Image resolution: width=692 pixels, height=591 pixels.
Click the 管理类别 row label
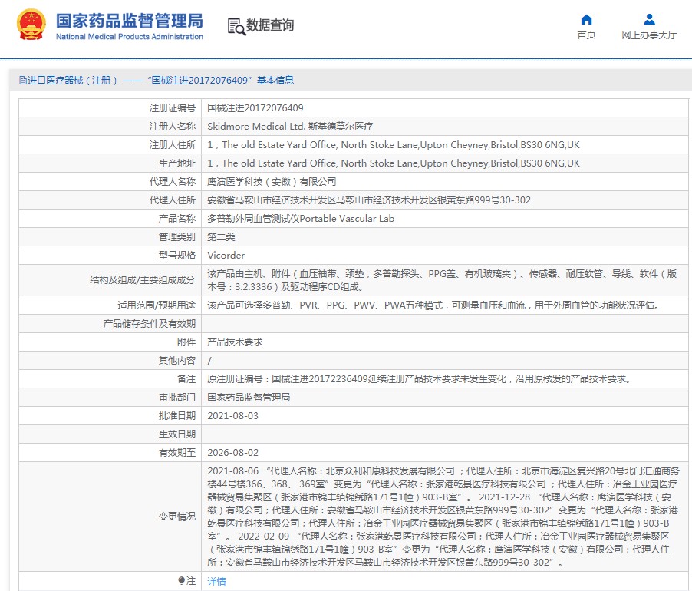tap(177, 237)
